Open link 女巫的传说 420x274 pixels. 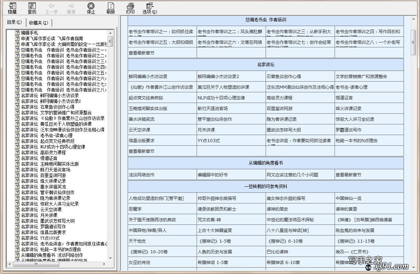(139, 262)
